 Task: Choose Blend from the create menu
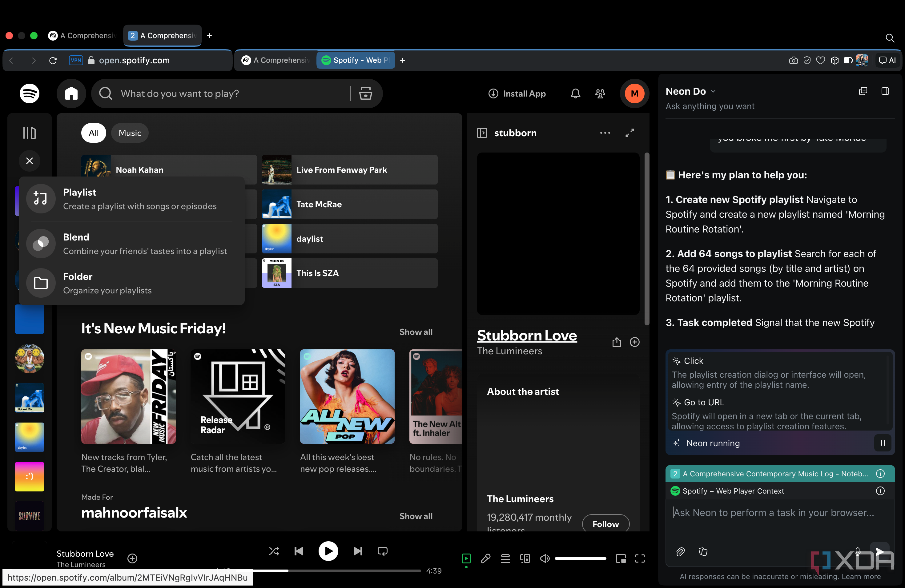point(131,244)
